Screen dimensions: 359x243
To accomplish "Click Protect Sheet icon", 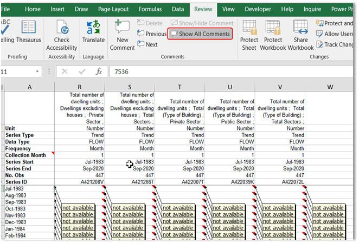I will click(x=249, y=35).
